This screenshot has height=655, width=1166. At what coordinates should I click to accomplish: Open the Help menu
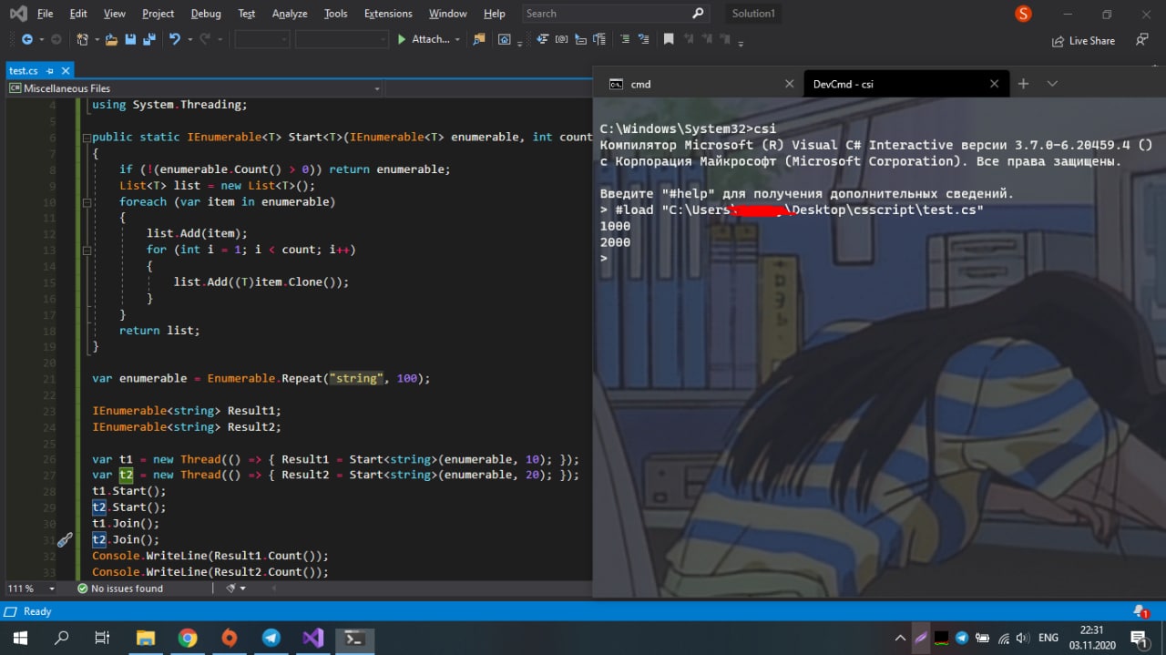(x=495, y=14)
